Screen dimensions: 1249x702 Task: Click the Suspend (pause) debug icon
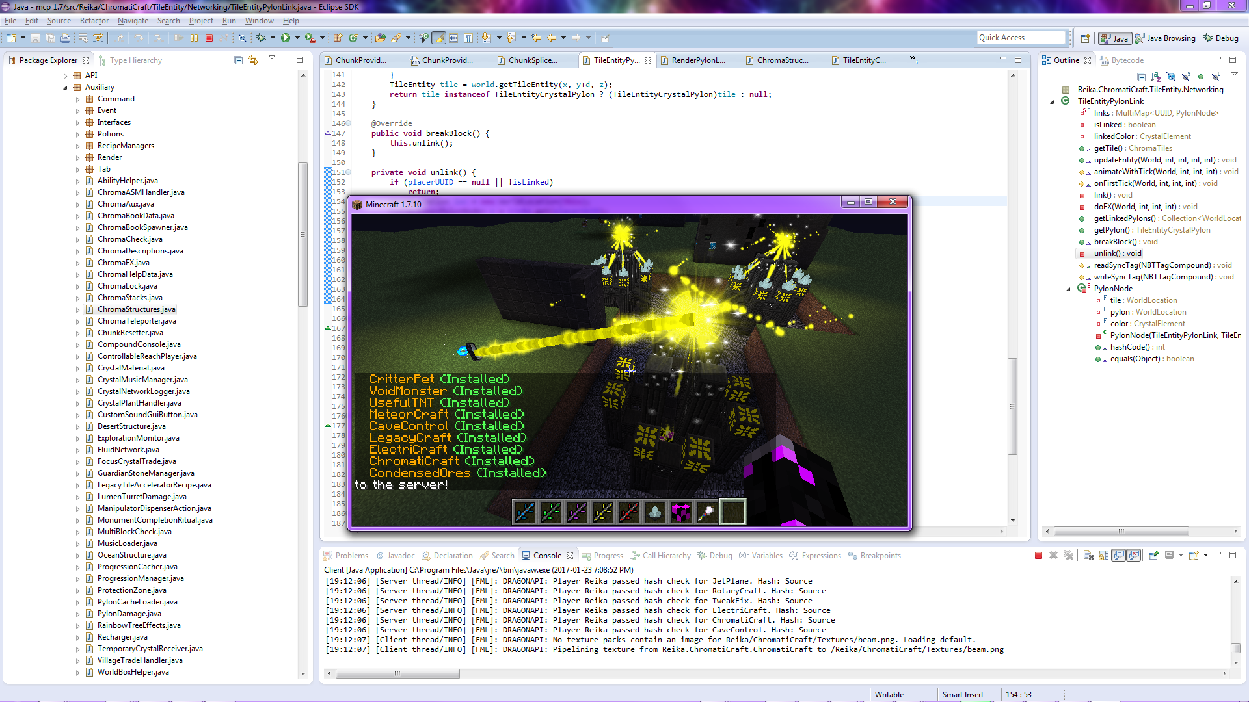tap(194, 38)
